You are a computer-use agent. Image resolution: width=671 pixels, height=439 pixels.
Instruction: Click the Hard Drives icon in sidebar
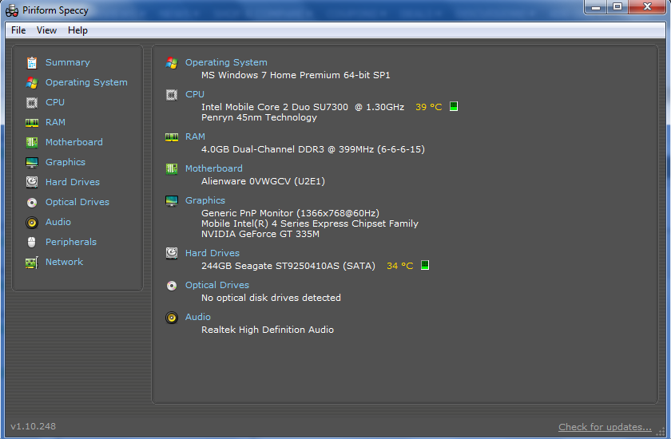[32, 182]
